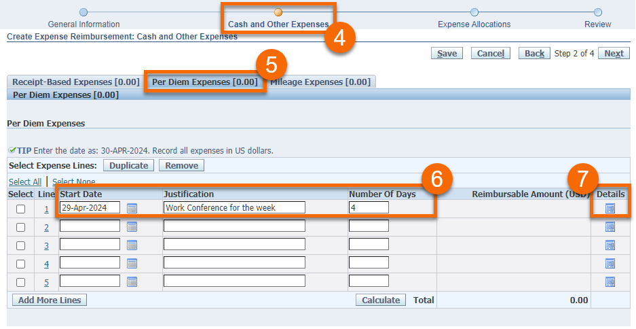Image resolution: width=636 pixels, height=329 pixels.
Task: Open Details icon for expense line 1
Action: point(610,208)
